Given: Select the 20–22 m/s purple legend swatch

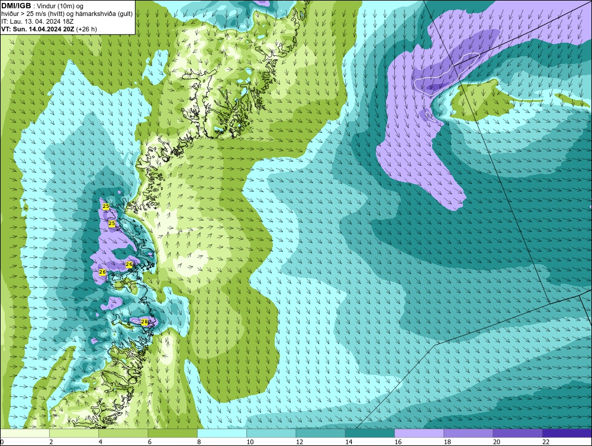Looking at the screenshot, I should coord(518,433).
